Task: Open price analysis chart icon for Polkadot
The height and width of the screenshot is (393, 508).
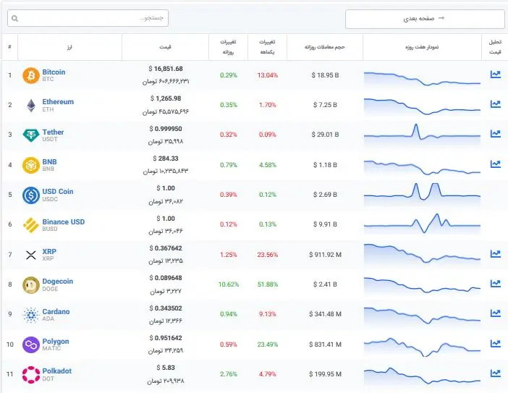Action: (x=495, y=373)
